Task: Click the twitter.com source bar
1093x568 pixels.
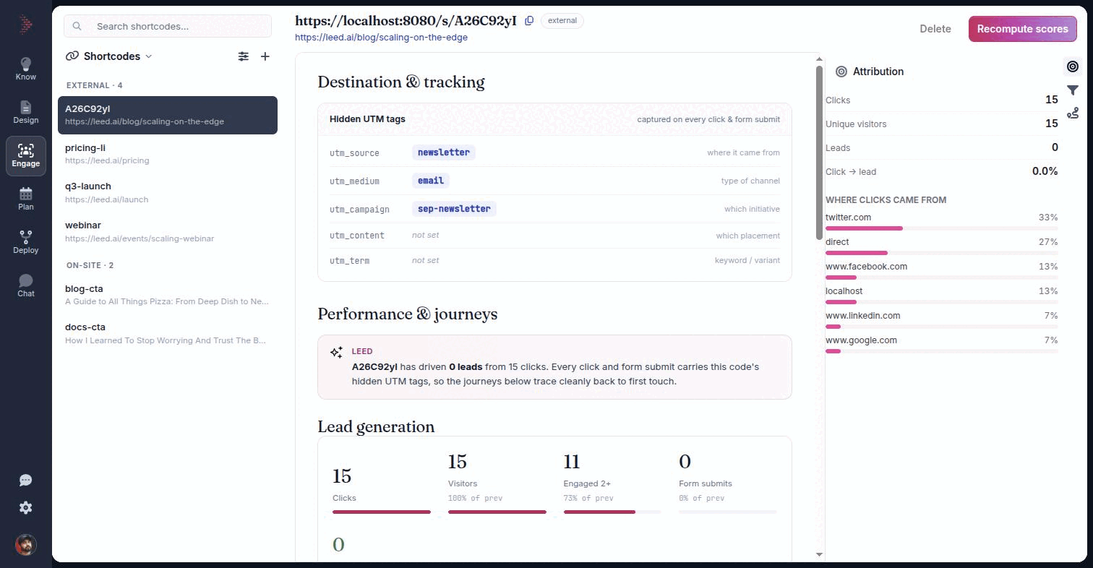Action: click(941, 228)
